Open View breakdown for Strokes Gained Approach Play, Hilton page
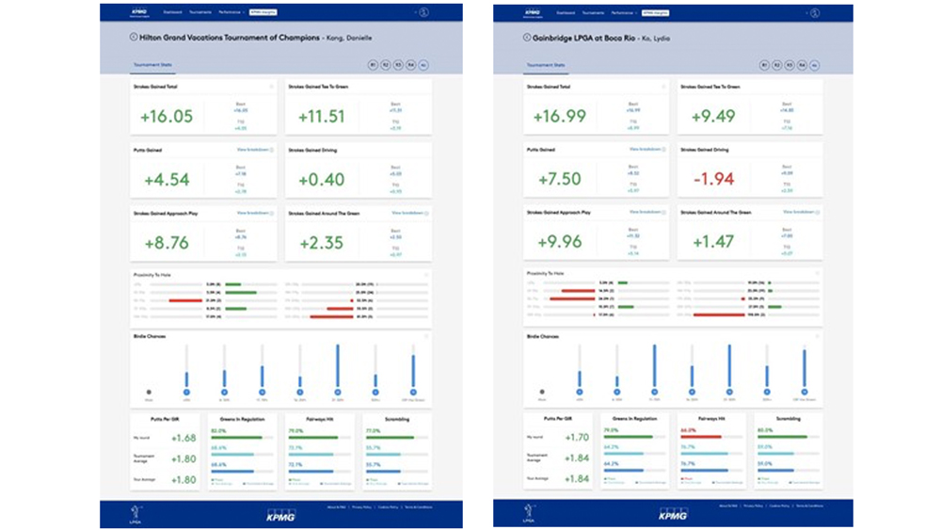 click(254, 213)
